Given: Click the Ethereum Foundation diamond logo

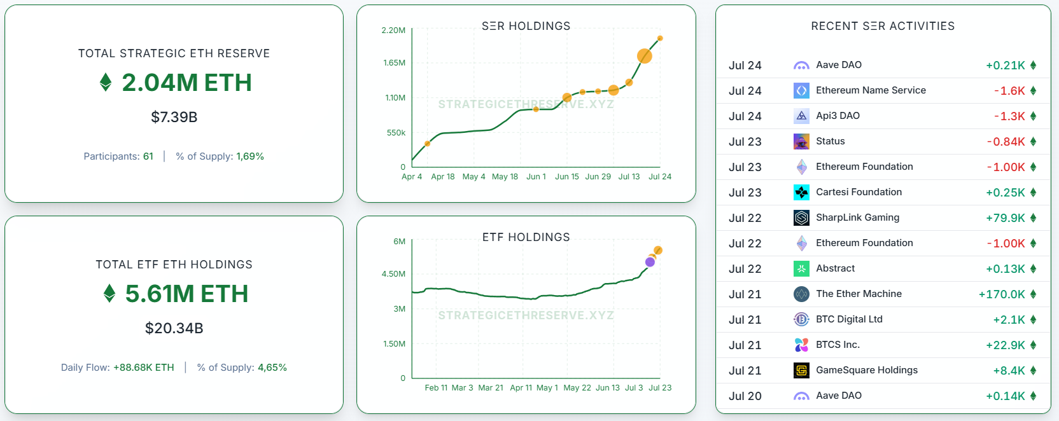Looking at the screenshot, I should tap(801, 167).
